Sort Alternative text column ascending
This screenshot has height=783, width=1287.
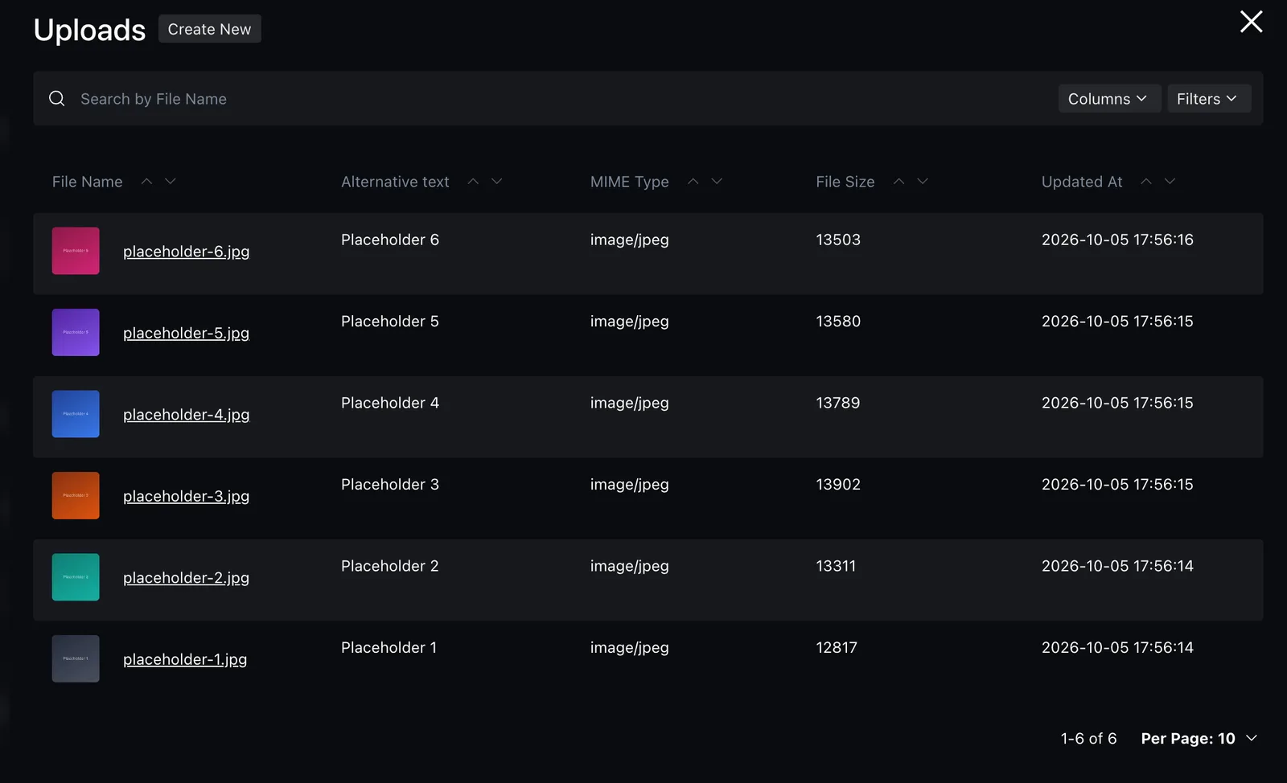pos(473,182)
